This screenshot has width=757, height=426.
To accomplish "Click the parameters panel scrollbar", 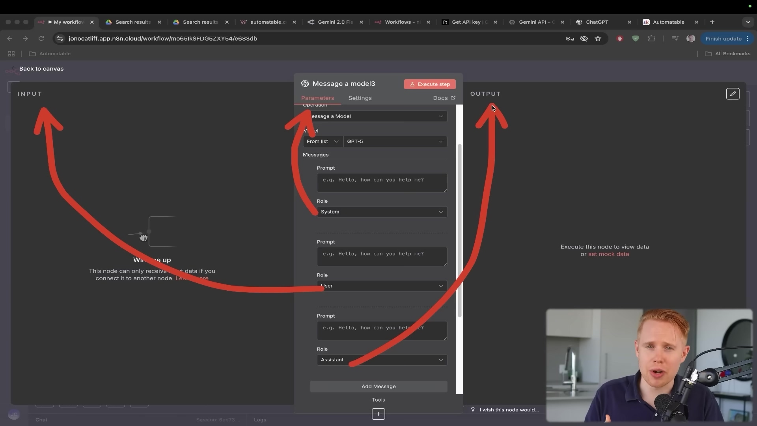I will click(460, 231).
